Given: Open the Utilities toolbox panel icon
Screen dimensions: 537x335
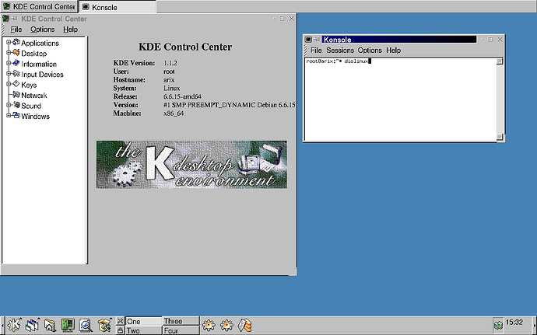Looking at the screenshot, I should 105,324.
